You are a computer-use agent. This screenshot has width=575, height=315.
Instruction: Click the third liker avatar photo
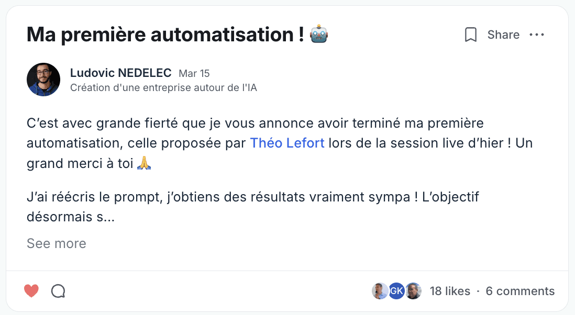coord(413,291)
